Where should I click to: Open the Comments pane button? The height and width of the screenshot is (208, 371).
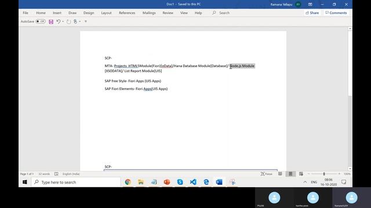(x=336, y=13)
